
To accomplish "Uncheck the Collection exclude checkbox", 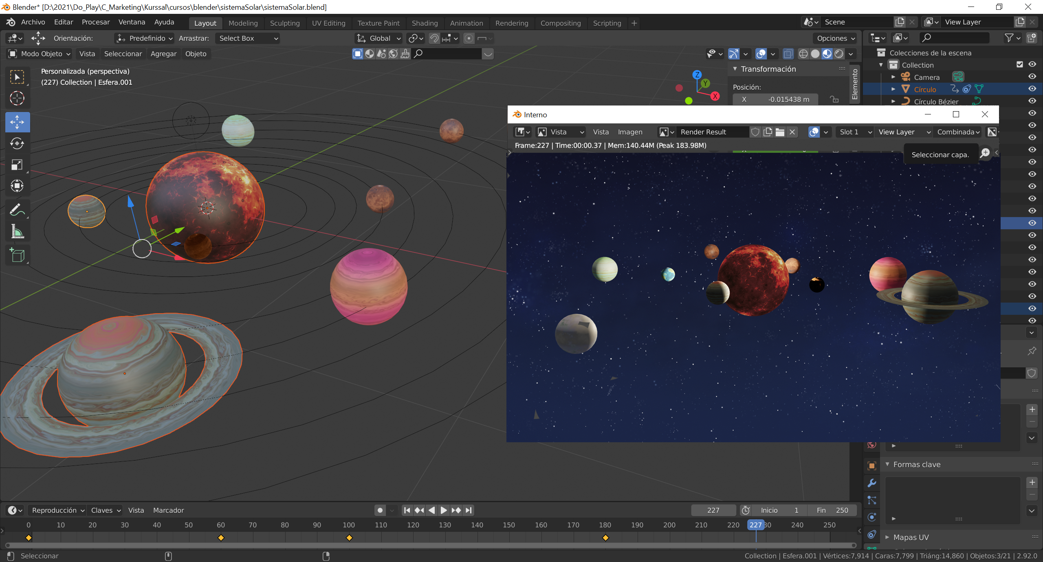I will [x=1020, y=64].
